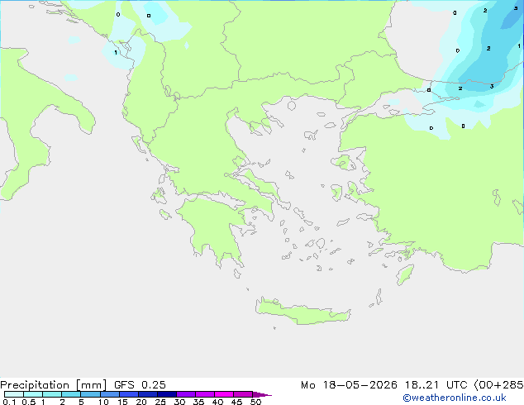Pick the legend swatch between 25 and 30
The width and height of the screenshot is (524, 405).
pyautogui.click(x=166, y=394)
